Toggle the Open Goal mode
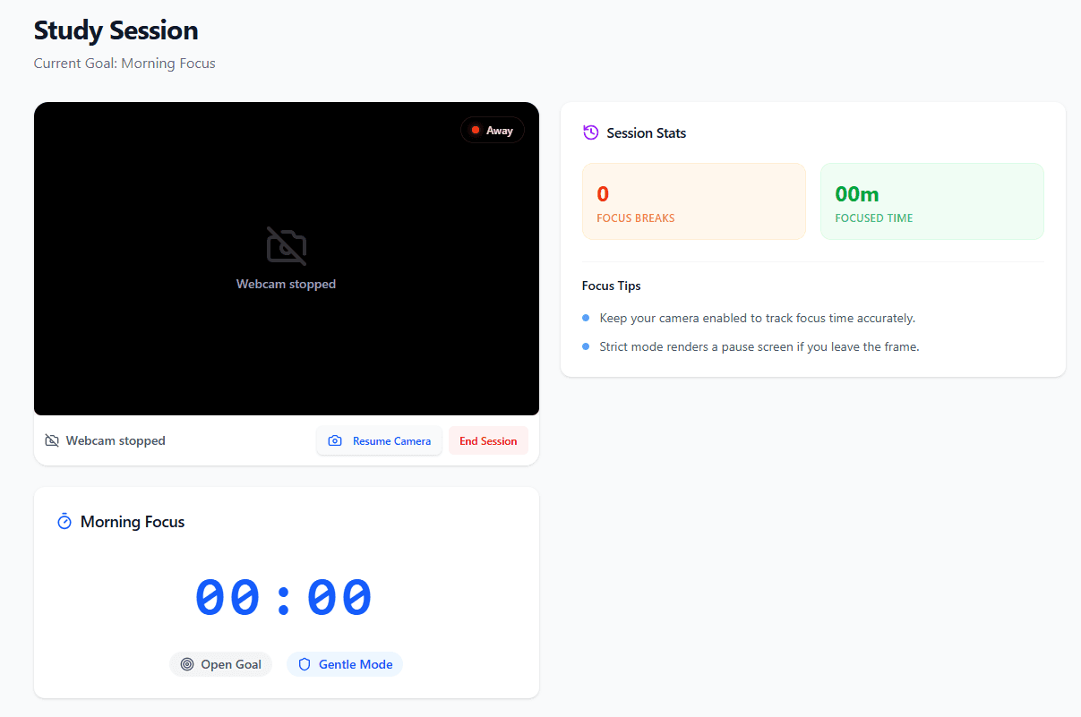 [x=220, y=664]
